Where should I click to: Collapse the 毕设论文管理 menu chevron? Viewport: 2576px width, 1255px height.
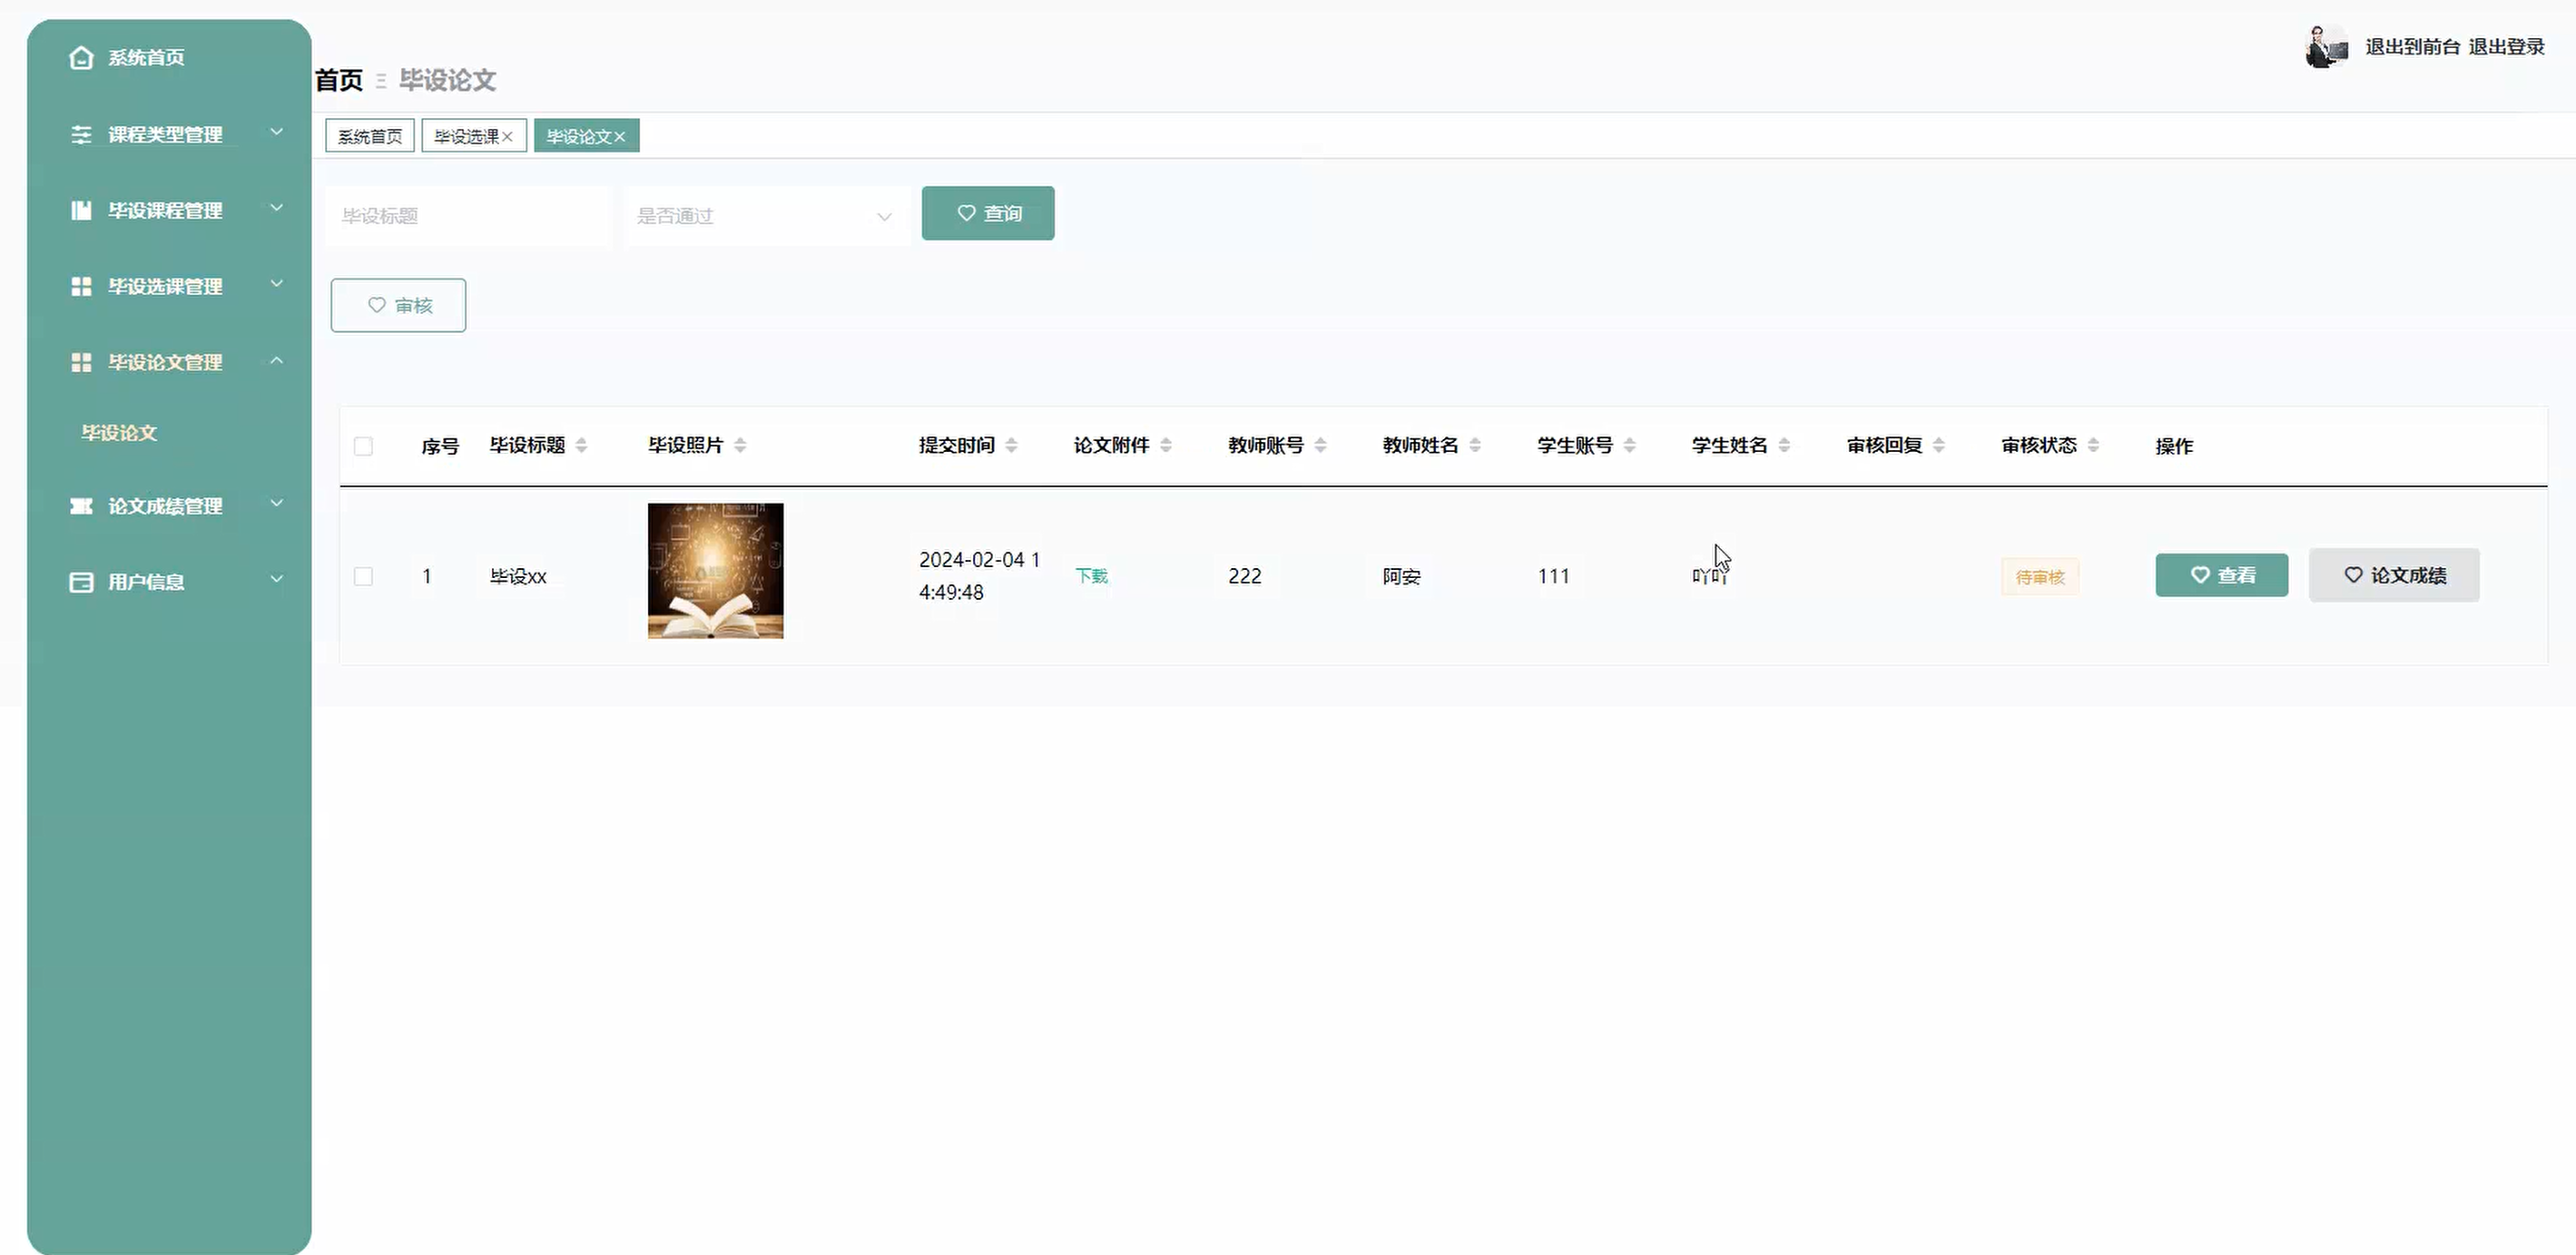(277, 360)
